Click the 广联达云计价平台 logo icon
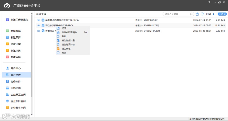 (x=7, y=6)
